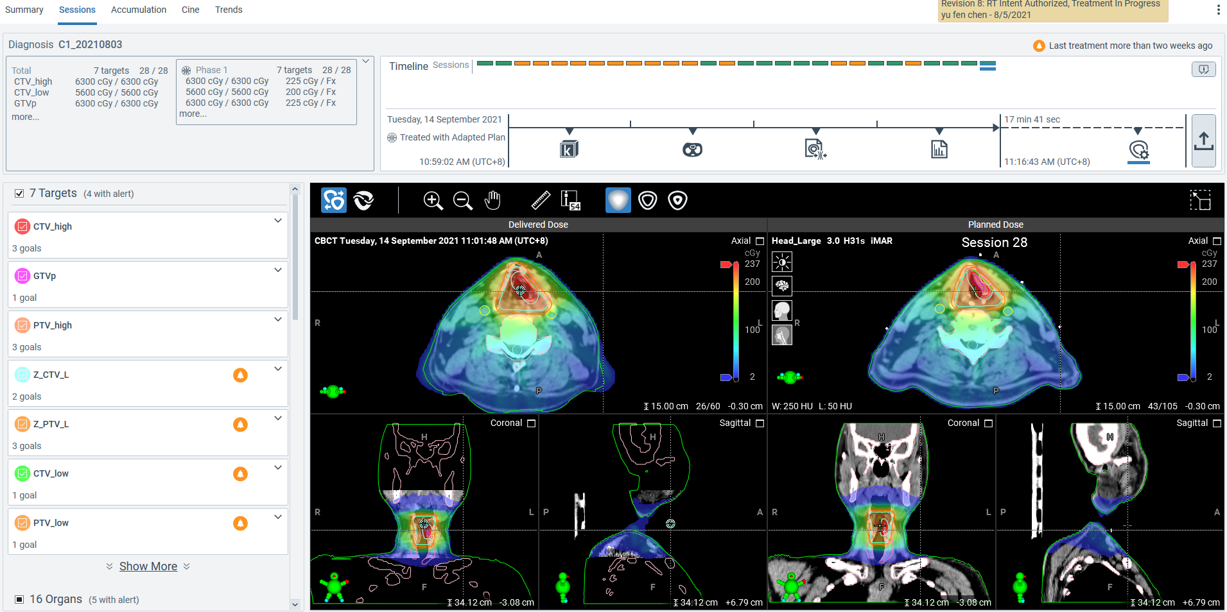The image size is (1227, 612).
Task: Toggle the dose color wash display icon
Action: point(618,201)
